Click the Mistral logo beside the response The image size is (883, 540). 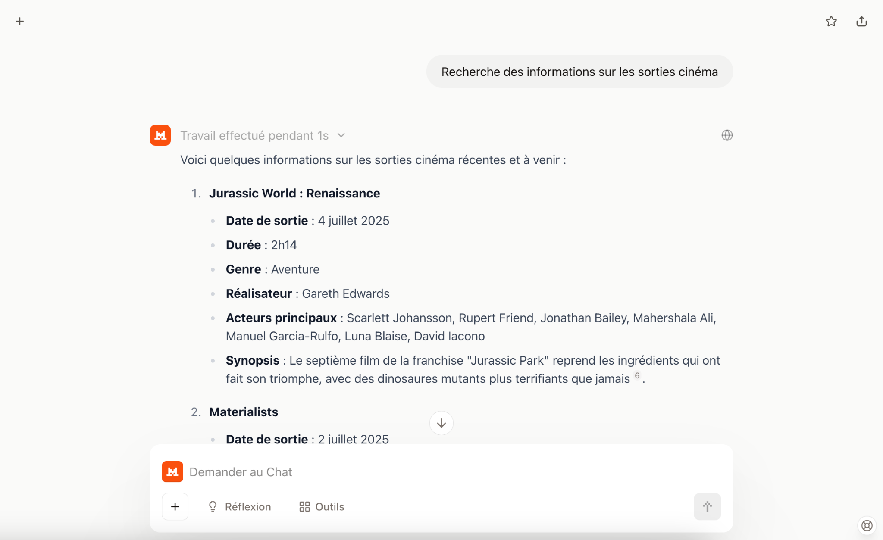[x=160, y=135]
